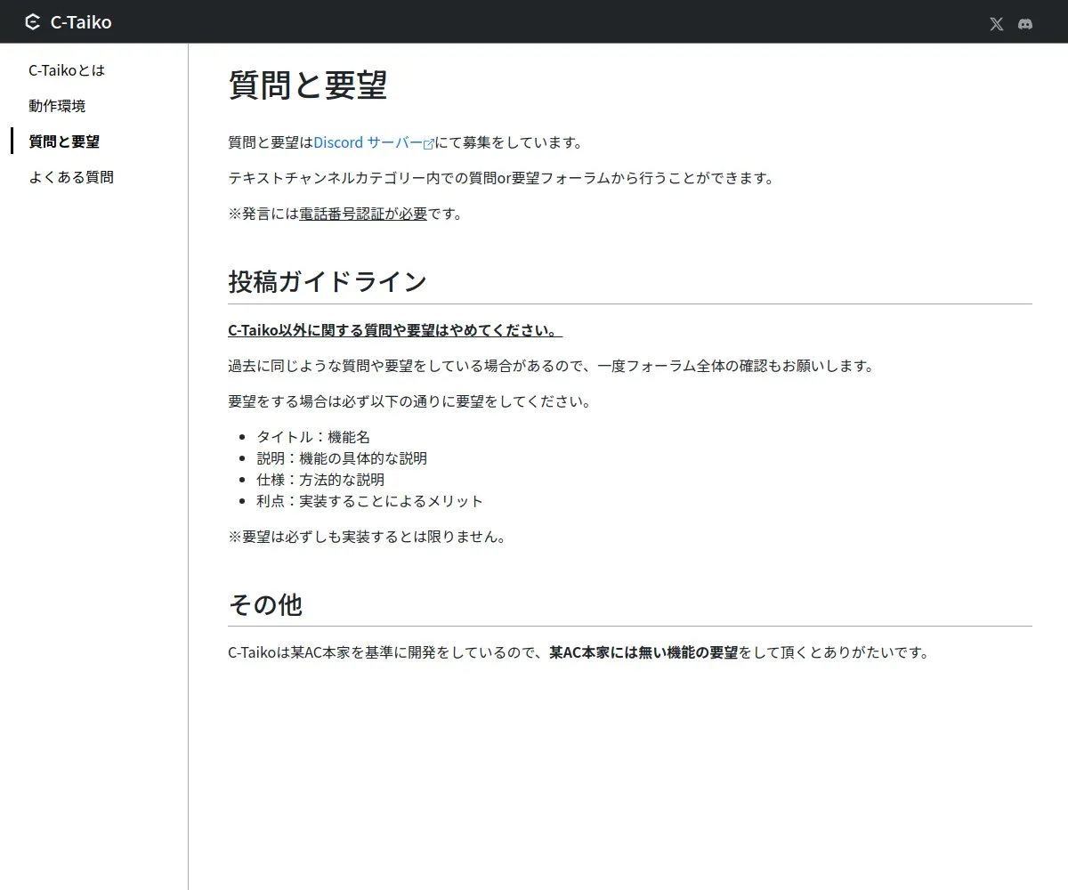Click underlined 電話番号認証が必要 text

363,214
